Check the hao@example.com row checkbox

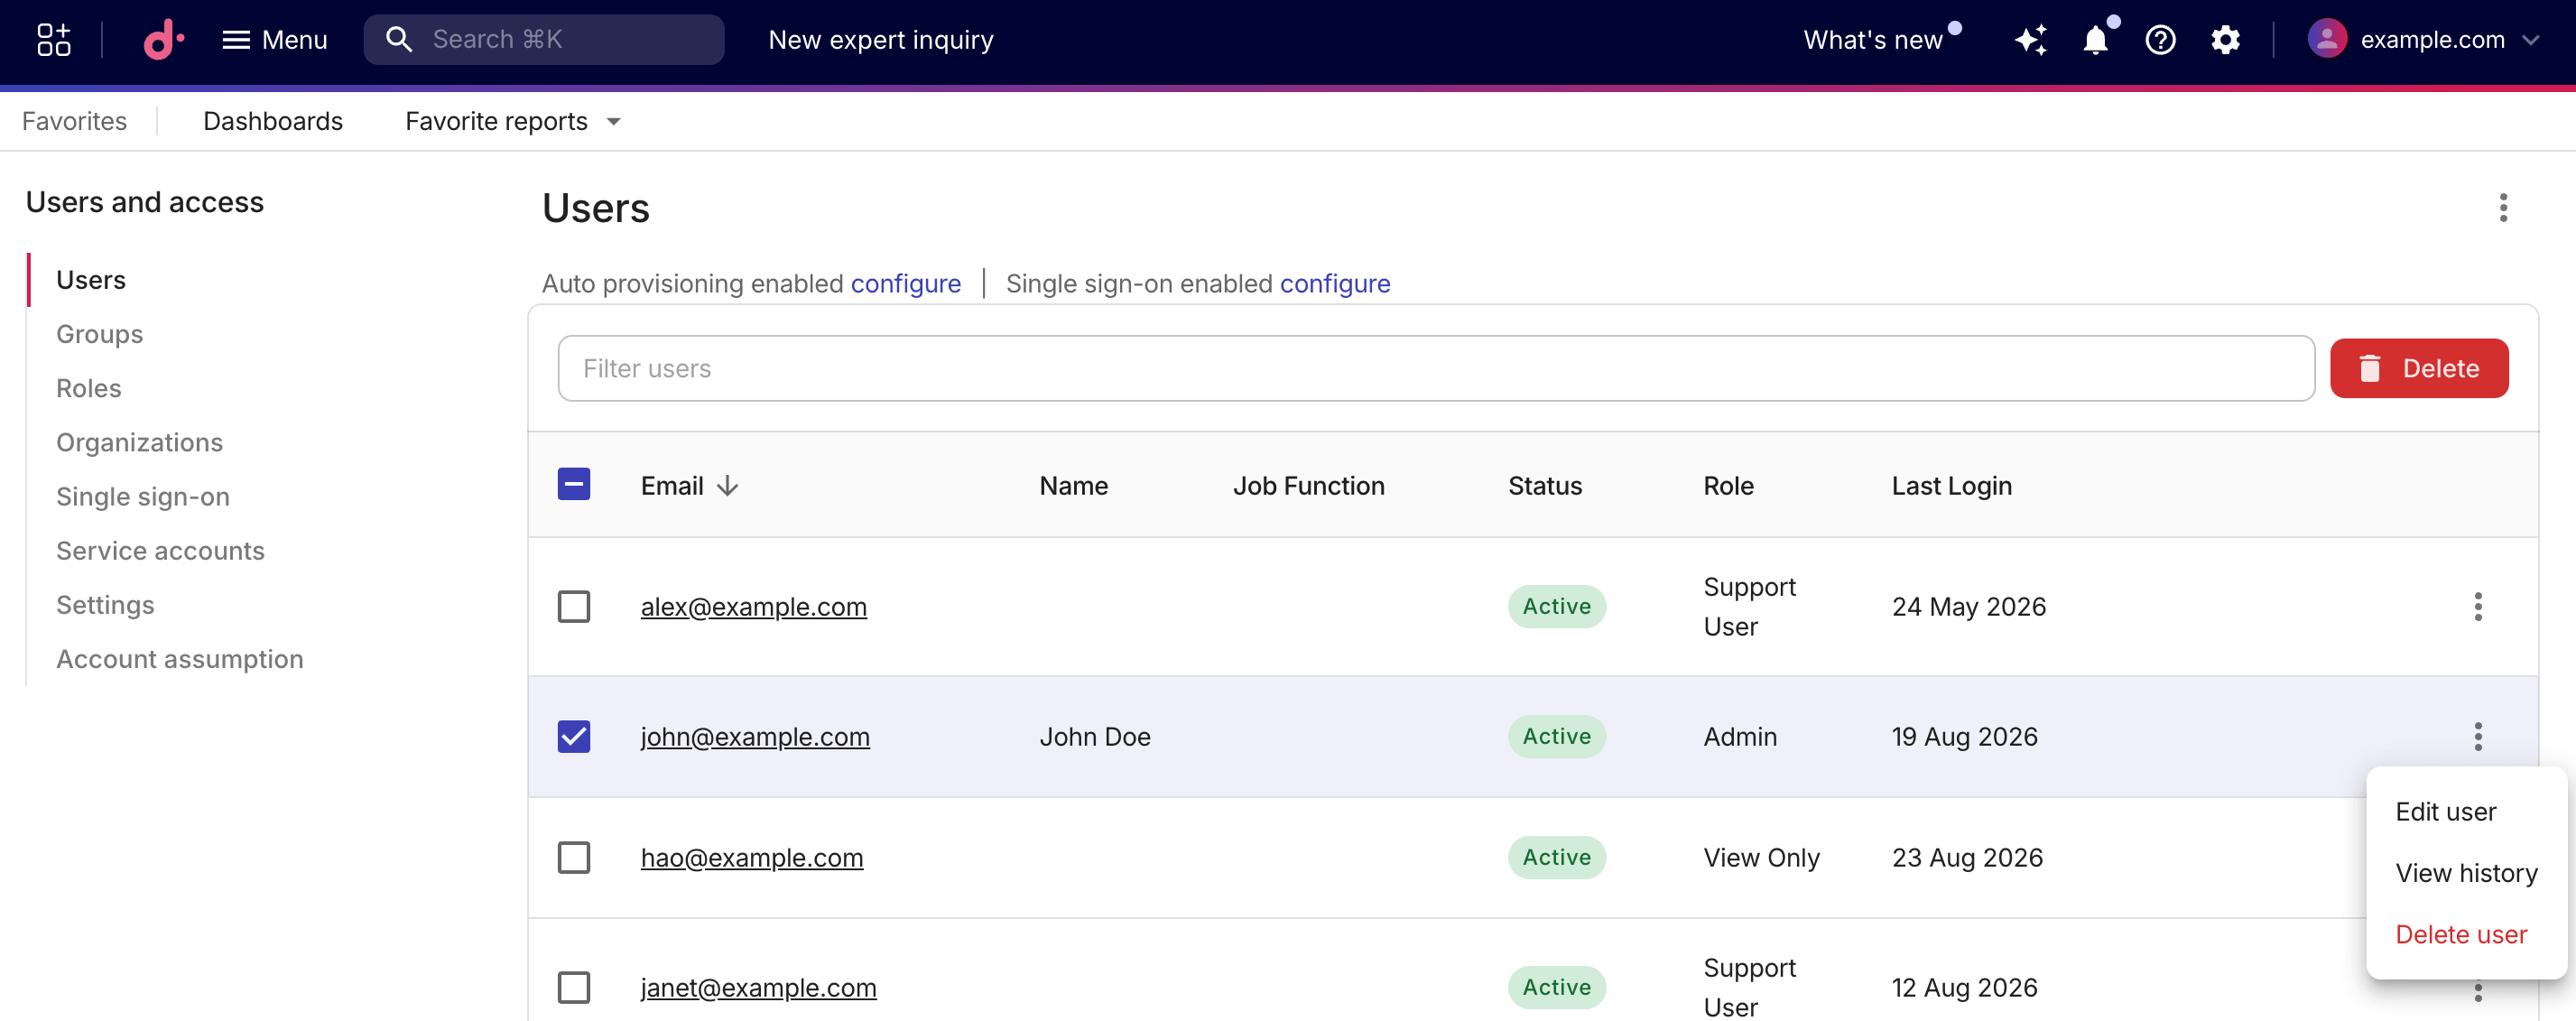pos(573,857)
